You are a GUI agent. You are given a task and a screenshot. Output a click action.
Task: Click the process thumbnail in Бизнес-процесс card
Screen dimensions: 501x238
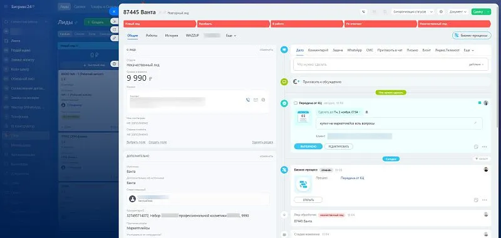pos(303,184)
